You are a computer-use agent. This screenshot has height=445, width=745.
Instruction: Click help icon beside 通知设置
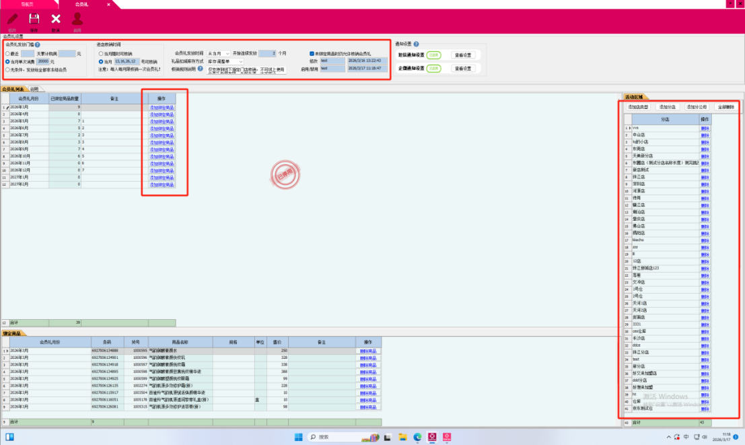pyautogui.click(x=417, y=44)
